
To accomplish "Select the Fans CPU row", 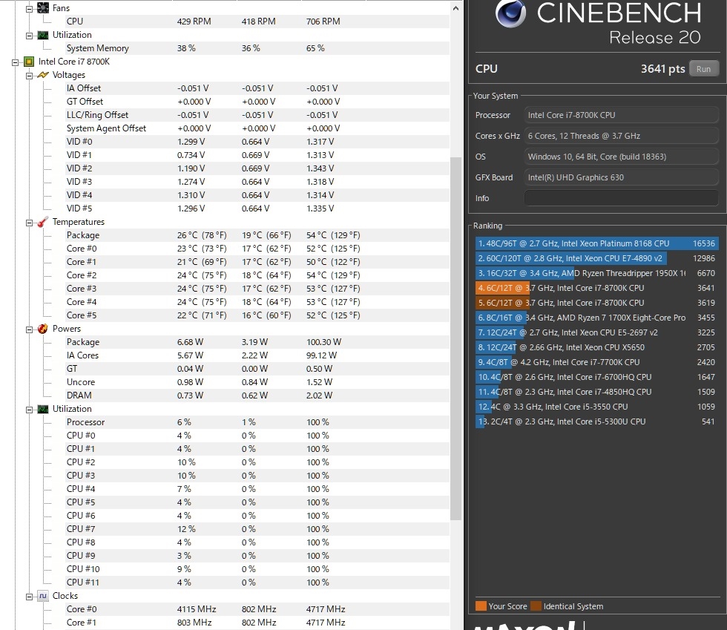I will [x=258, y=22].
